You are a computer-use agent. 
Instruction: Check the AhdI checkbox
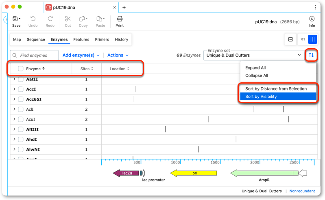(x=20, y=140)
